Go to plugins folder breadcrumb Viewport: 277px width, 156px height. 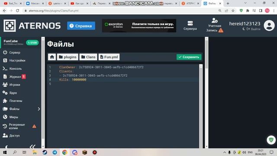click(68, 57)
